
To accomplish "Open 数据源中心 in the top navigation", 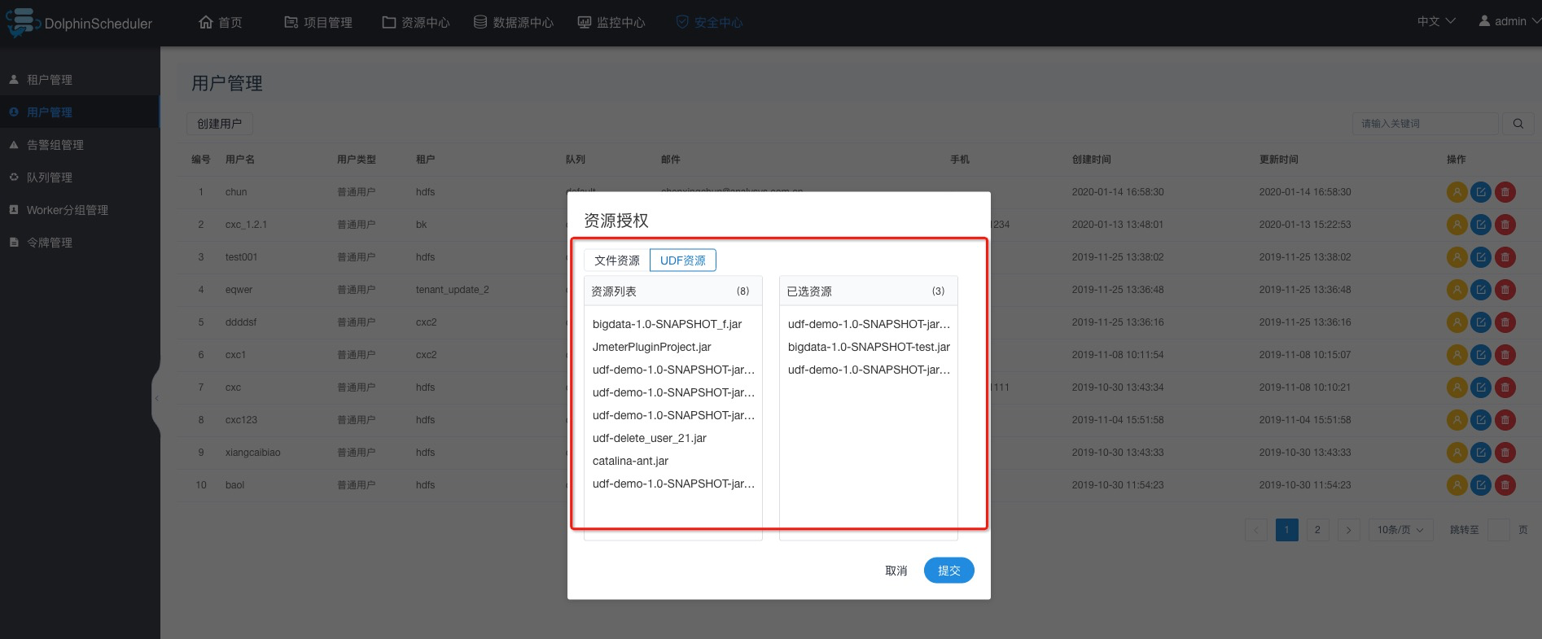I will point(514,22).
